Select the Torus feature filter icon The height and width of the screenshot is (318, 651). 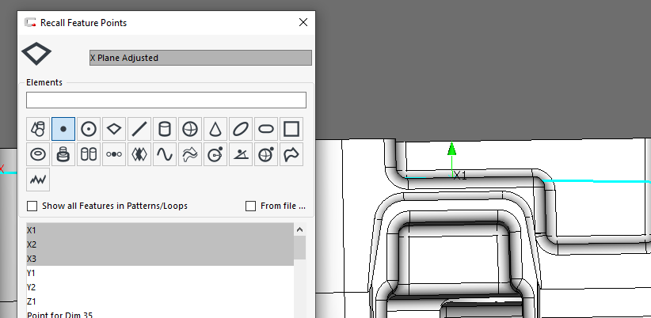pyautogui.click(x=38, y=154)
